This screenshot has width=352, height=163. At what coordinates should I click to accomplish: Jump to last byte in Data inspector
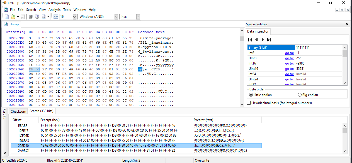click(269, 39)
